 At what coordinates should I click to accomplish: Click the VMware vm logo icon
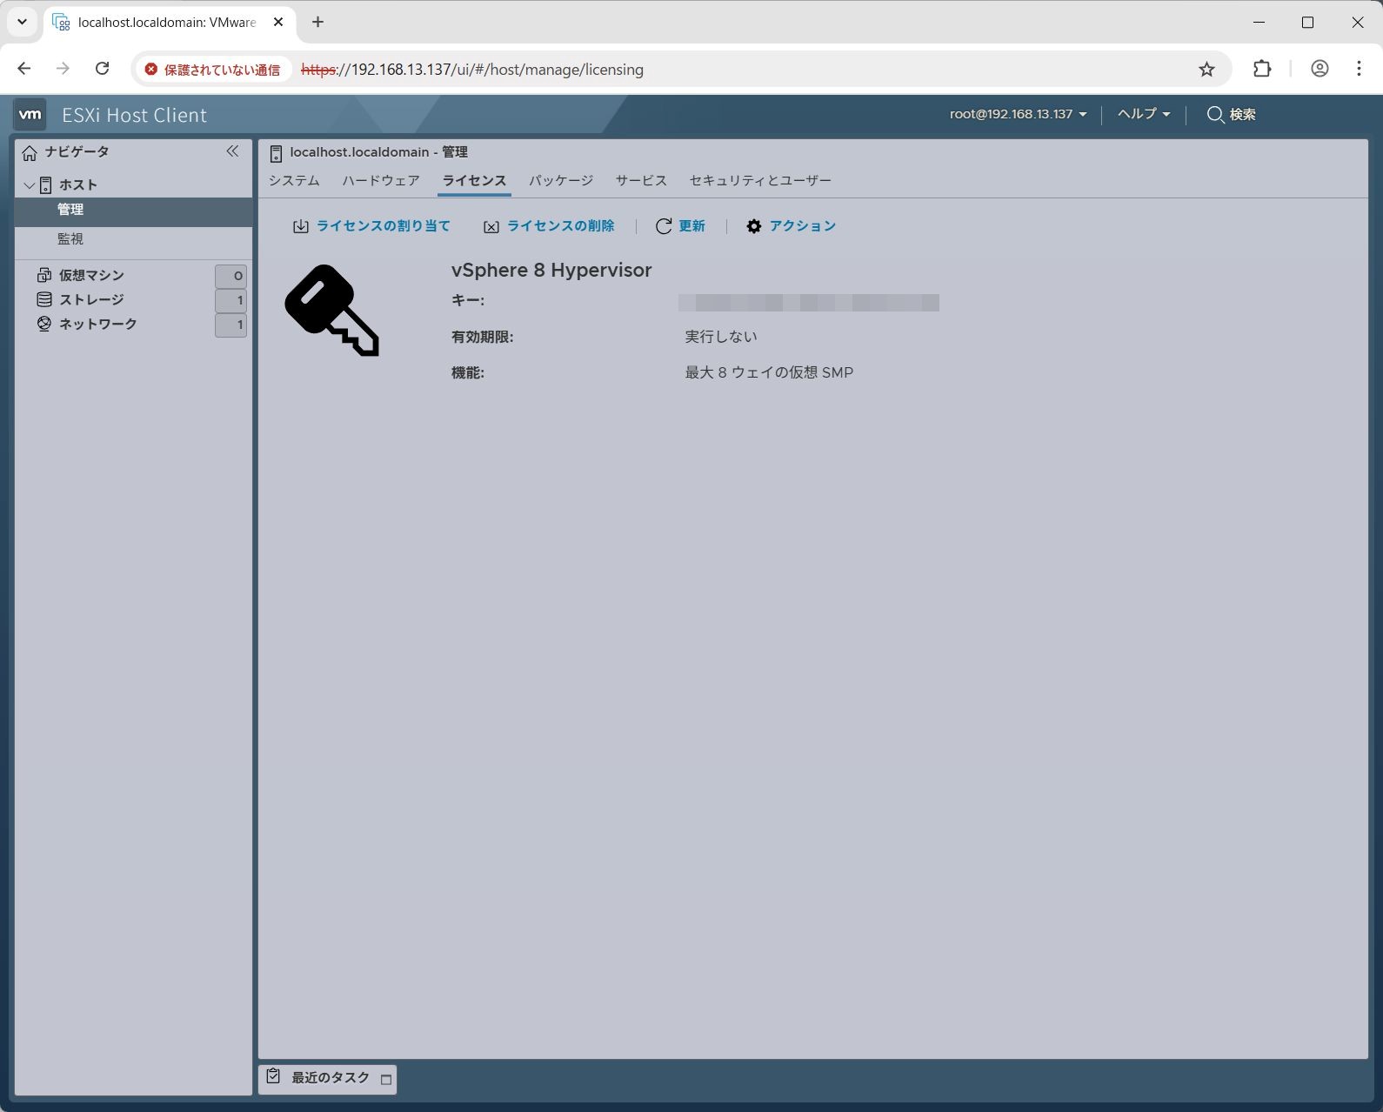30,115
